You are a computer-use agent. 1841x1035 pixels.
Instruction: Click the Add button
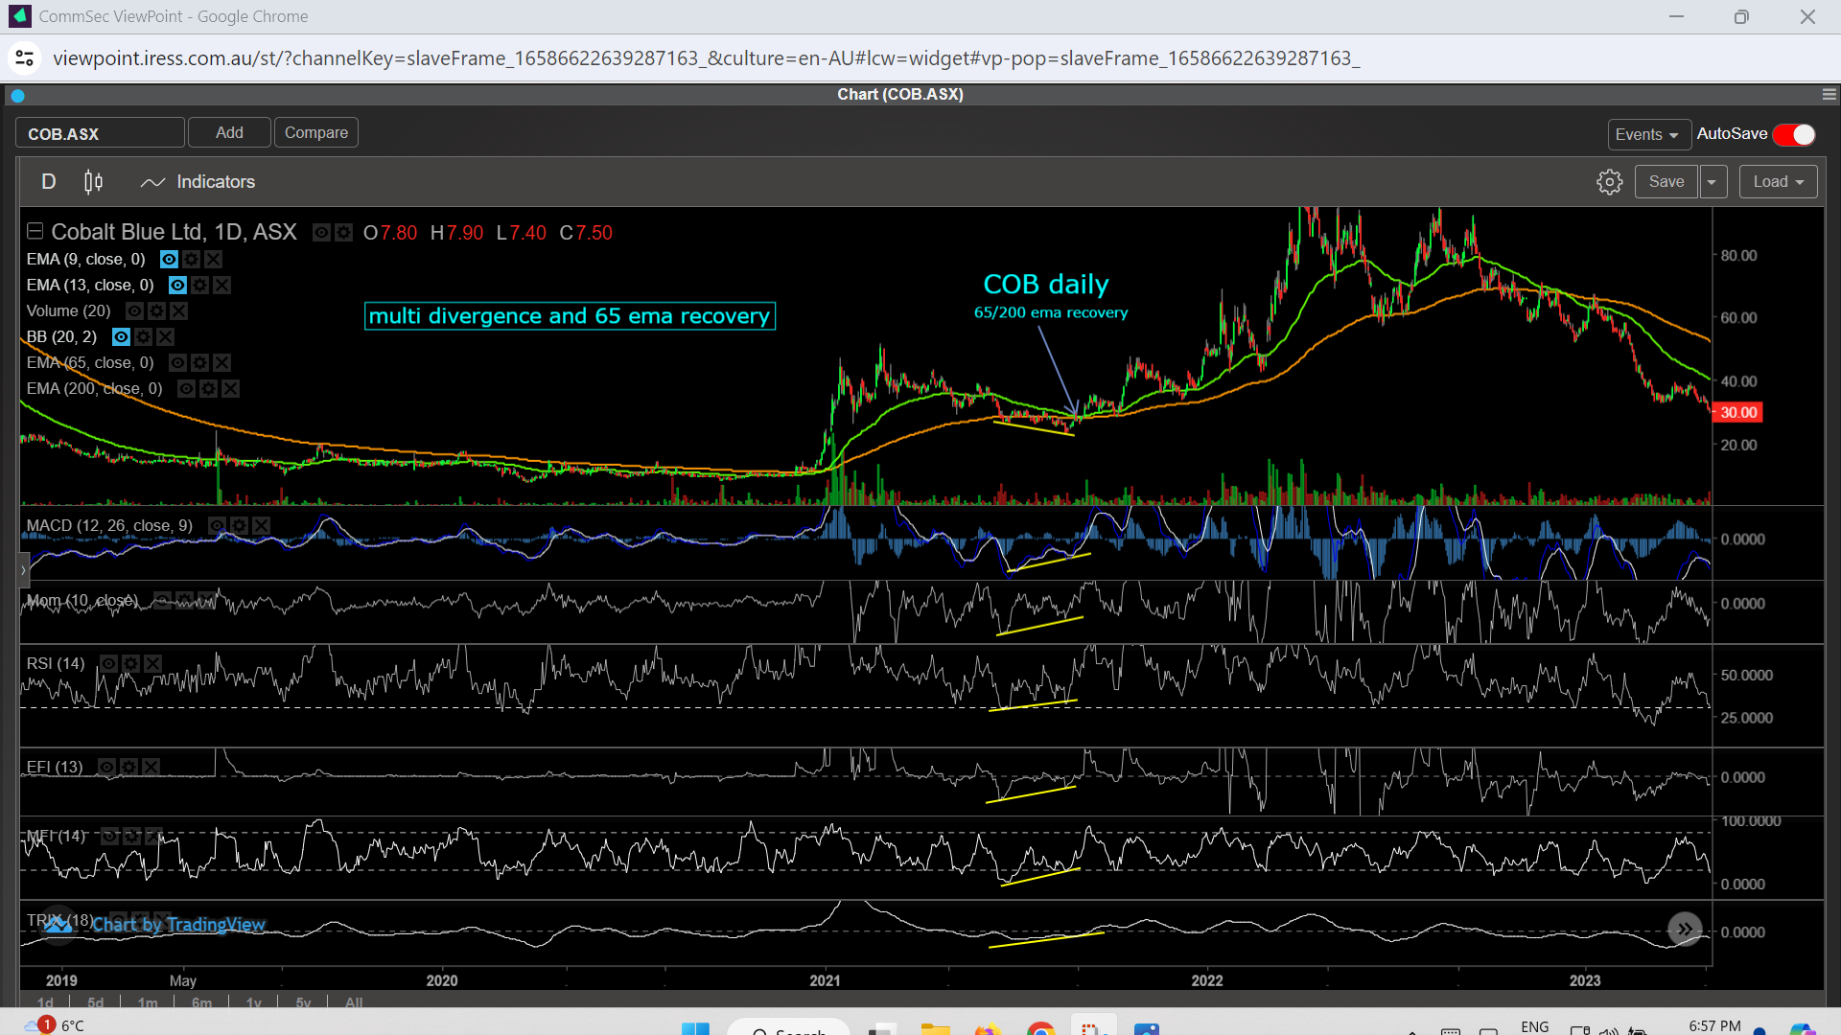coord(229,132)
